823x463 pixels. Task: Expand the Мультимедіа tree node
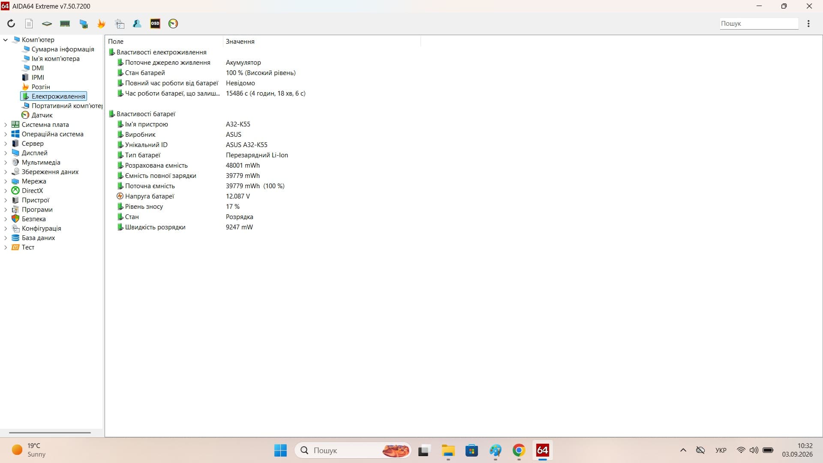(x=6, y=162)
